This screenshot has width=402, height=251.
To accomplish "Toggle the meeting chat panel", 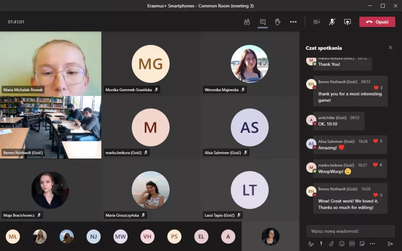I will pos(263,22).
